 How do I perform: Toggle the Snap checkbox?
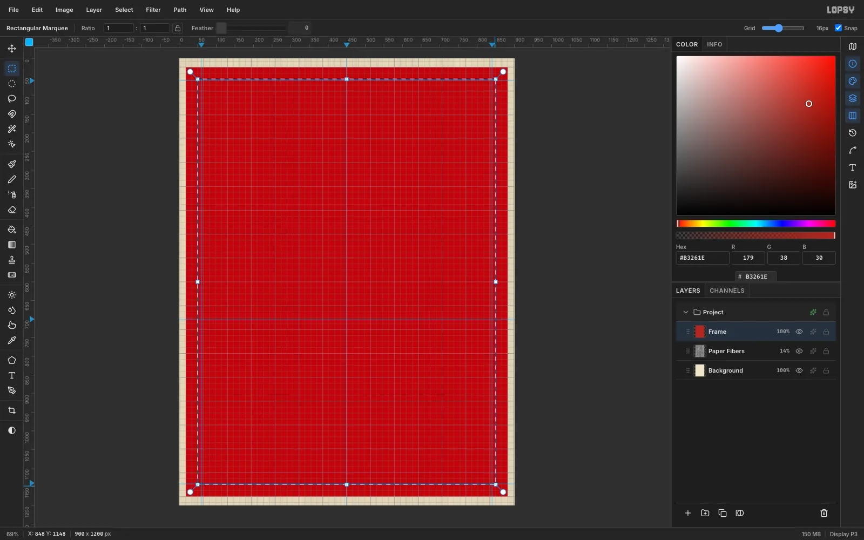click(x=838, y=28)
